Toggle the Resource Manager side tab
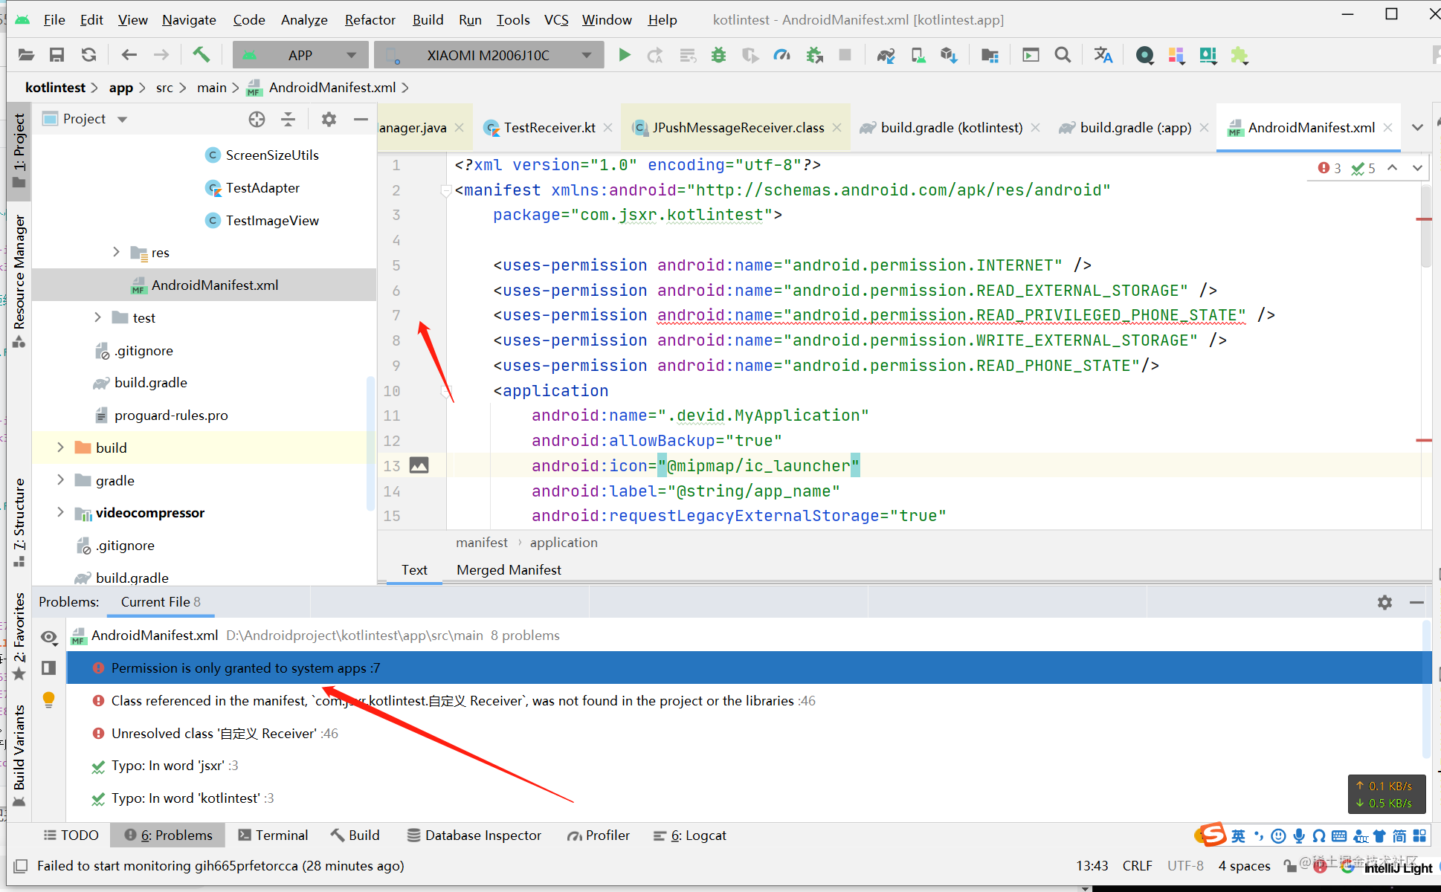This screenshot has width=1441, height=892. (x=19, y=282)
